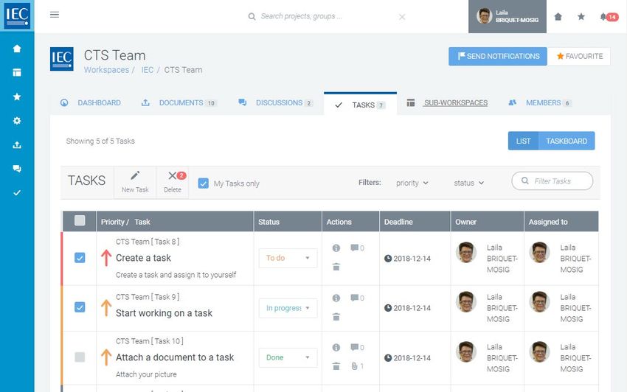Uncheck Start working on a task checkbox
627x392 pixels.
[80, 307]
